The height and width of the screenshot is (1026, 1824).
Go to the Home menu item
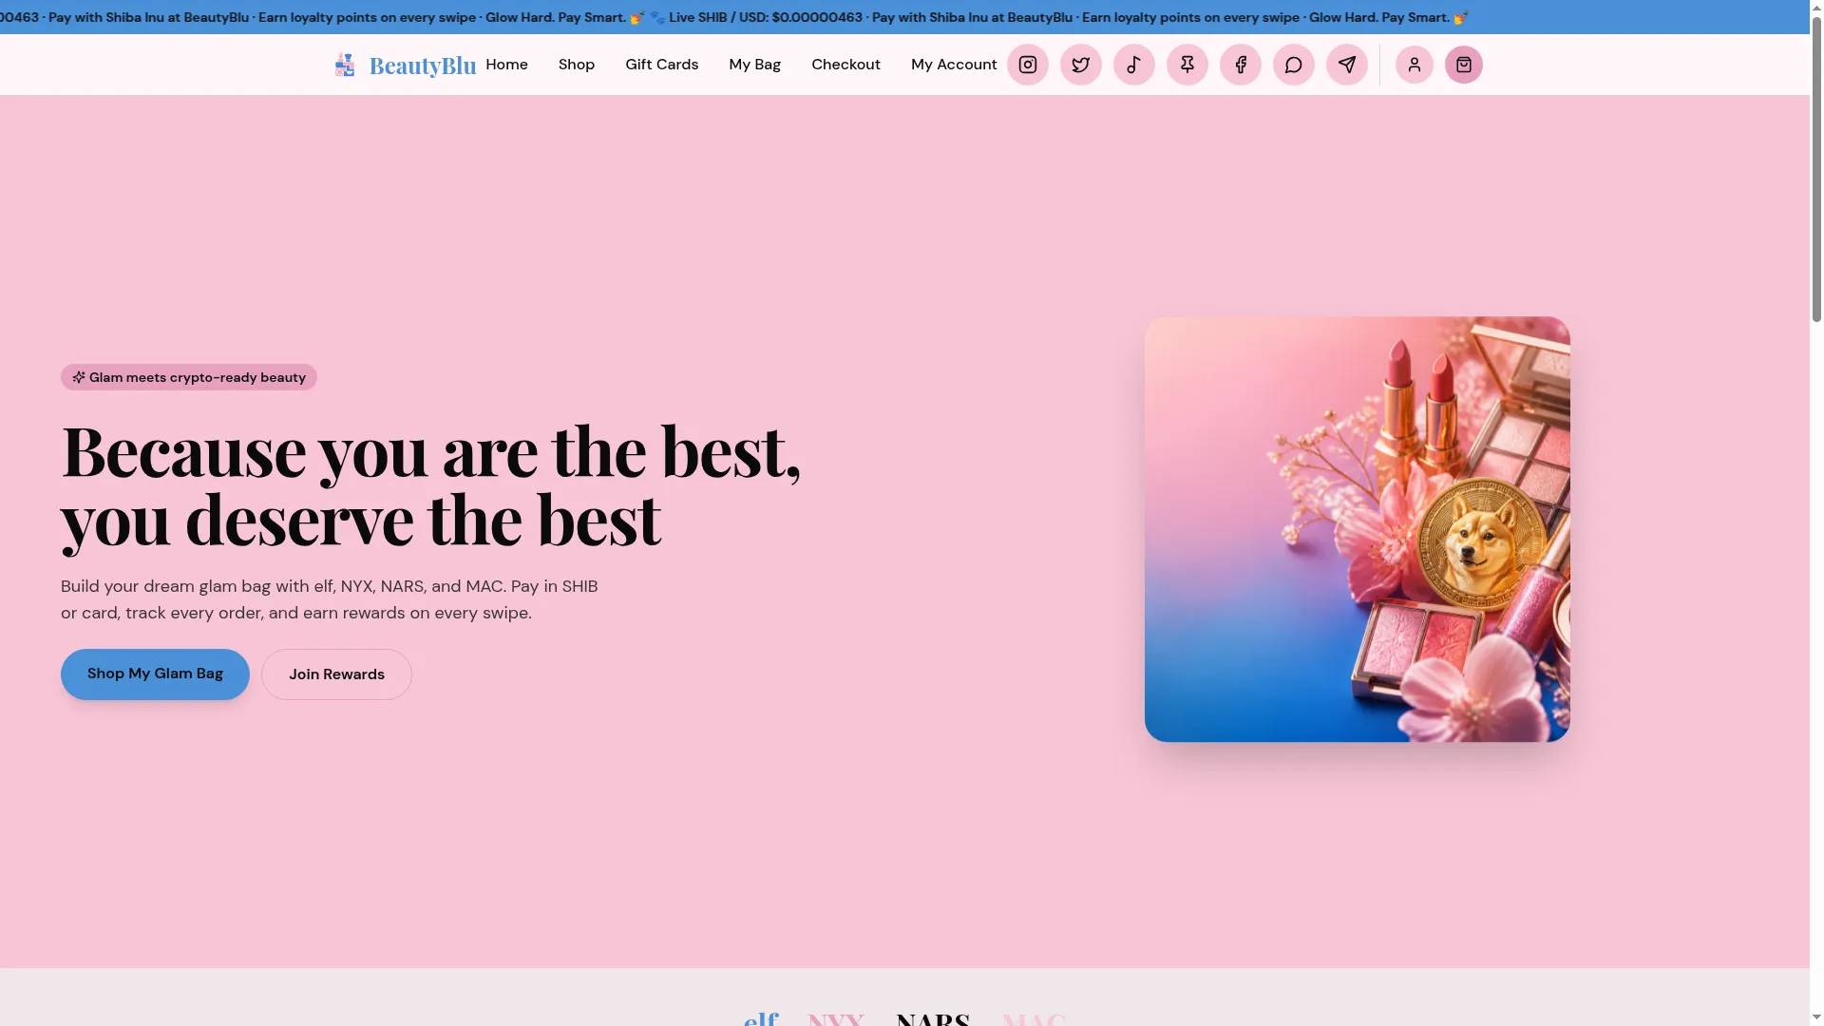(x=506, y=65)
